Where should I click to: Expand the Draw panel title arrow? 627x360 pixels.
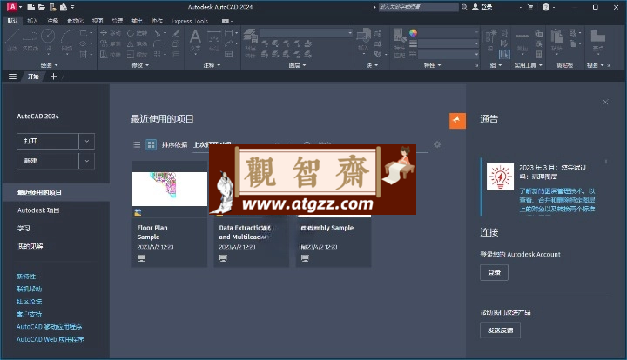pos(57,65)
